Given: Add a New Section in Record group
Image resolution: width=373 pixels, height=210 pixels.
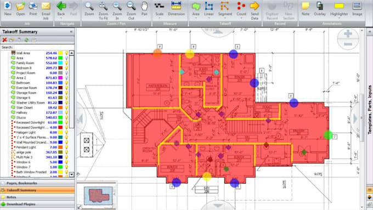Looking at the screenshot, I should coord(289,11).
